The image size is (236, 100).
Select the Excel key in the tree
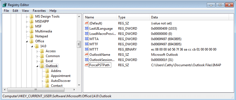pyautogui.click(x=49, y=61)
